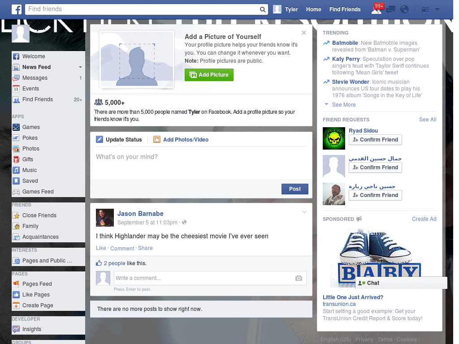Click the Music app icon
This screenshot has height=344, width=459.
coord(16,170)
